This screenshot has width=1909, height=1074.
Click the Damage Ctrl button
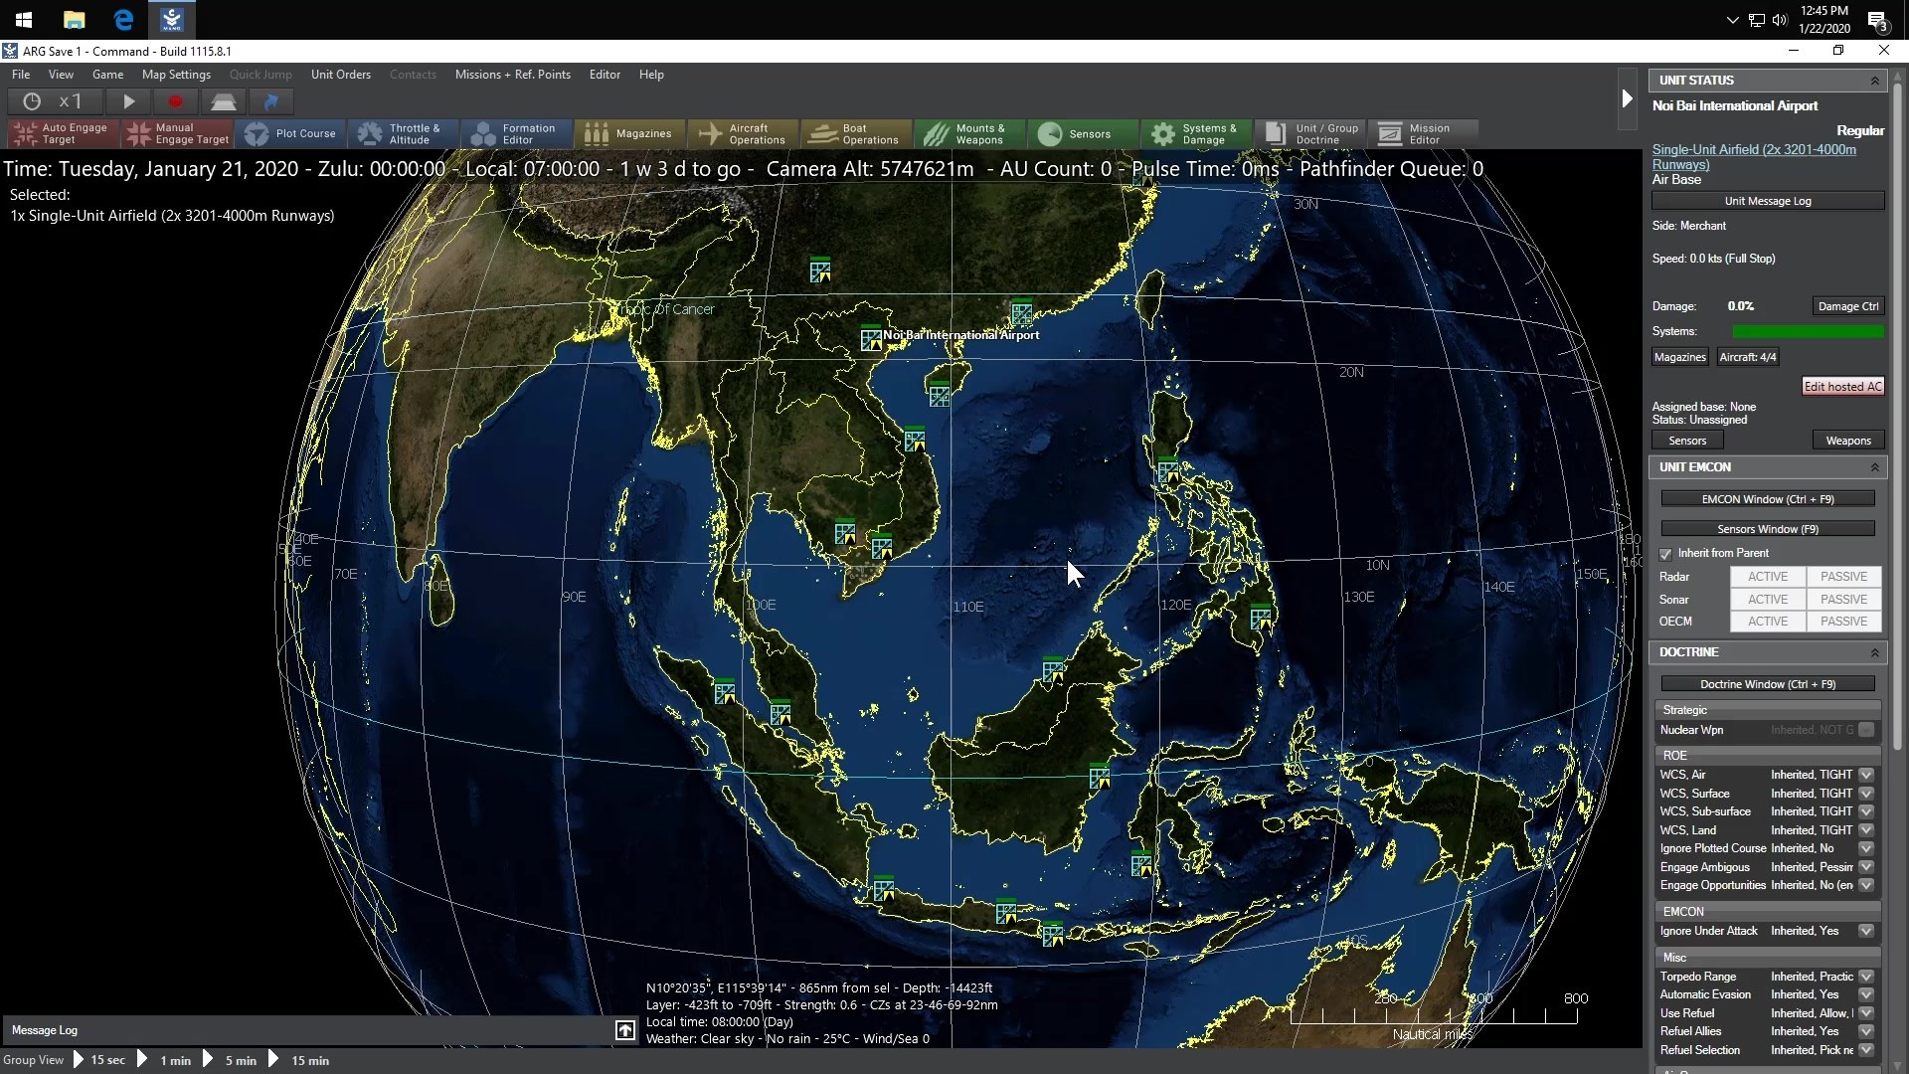[1847, 306]
